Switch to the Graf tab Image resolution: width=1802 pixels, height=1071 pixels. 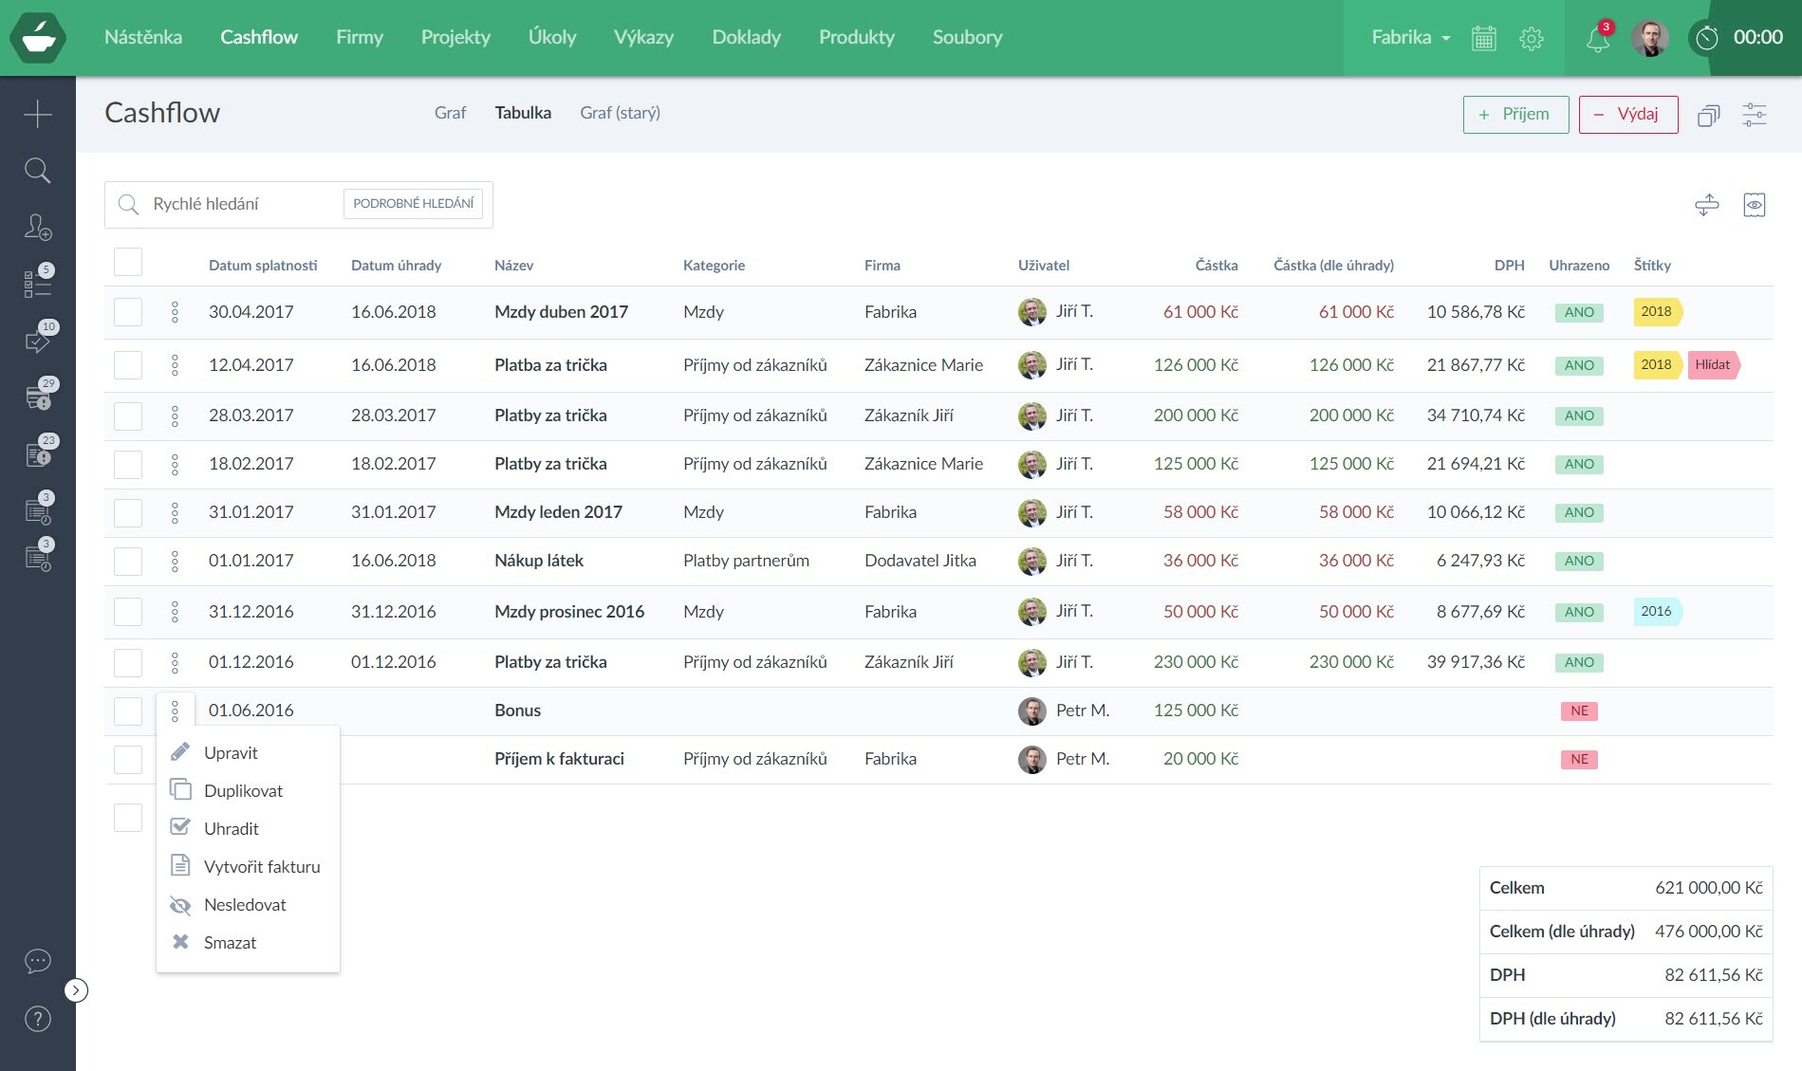coord(450,113)
